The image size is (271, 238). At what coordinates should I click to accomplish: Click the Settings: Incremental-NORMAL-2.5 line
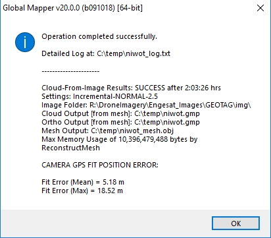99,96
